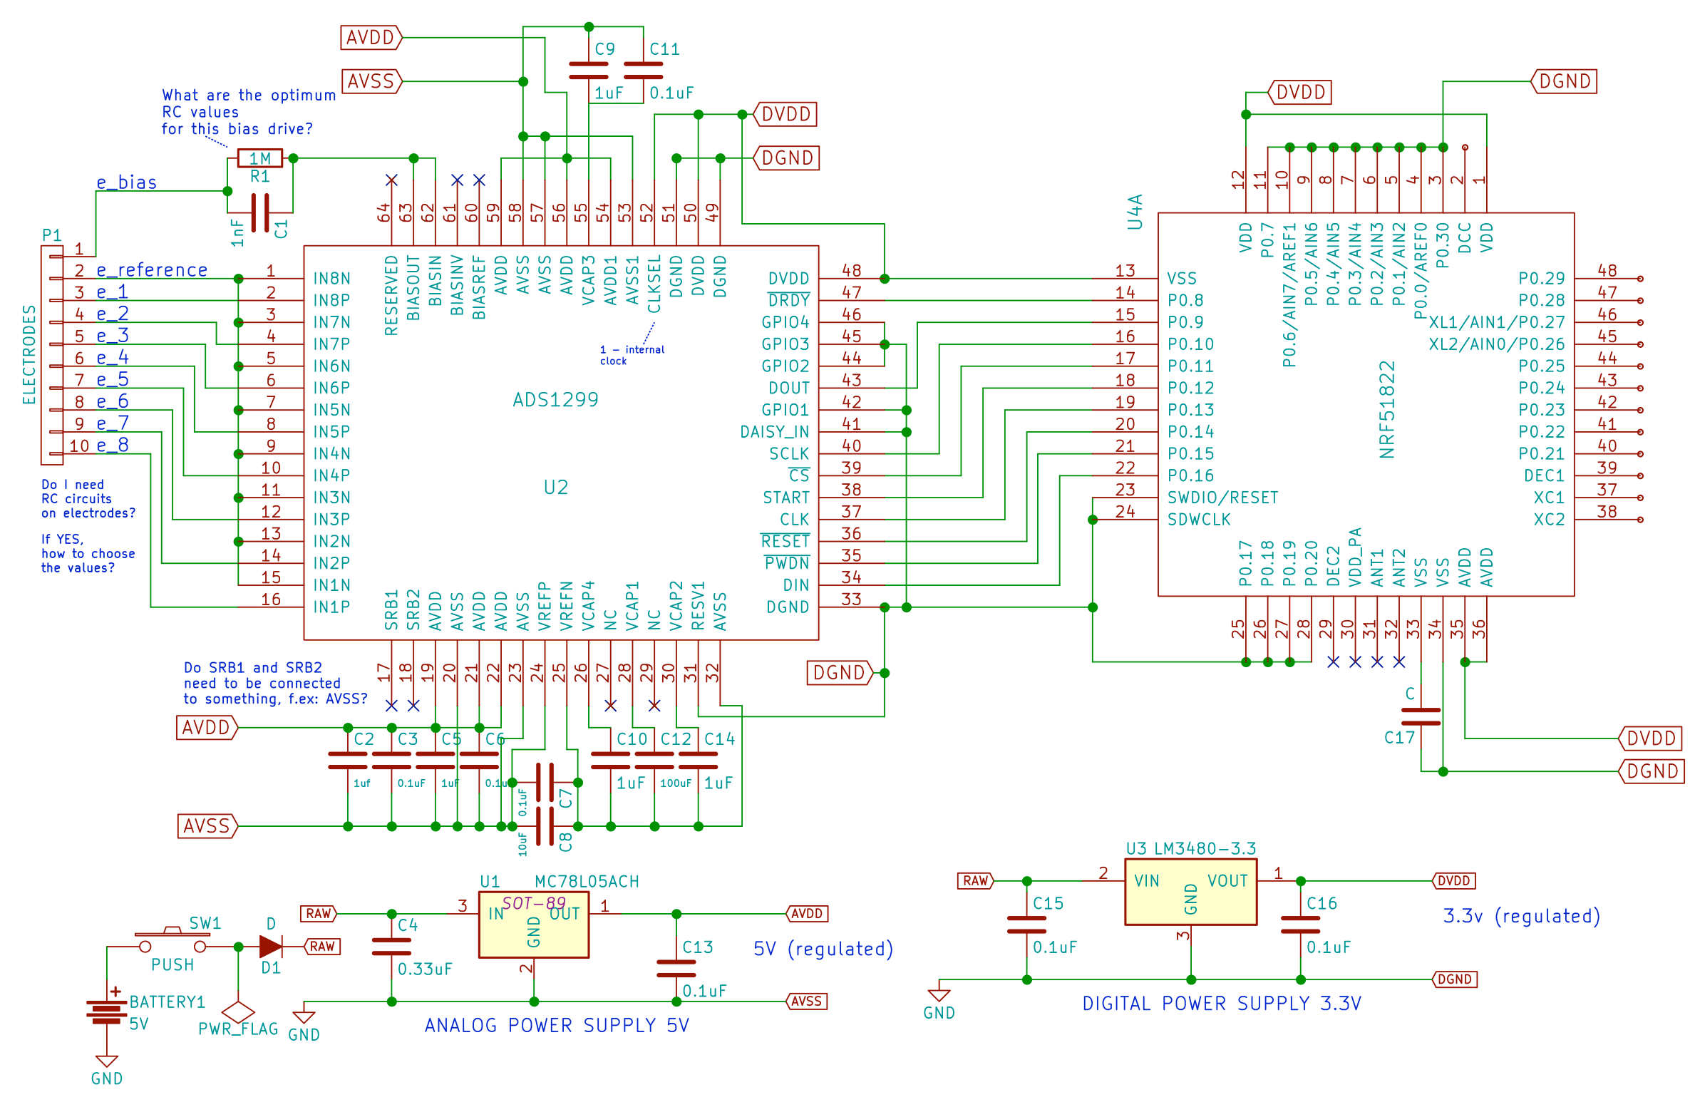
Task: Click the e_bias net label
Action: pos(127,183)
